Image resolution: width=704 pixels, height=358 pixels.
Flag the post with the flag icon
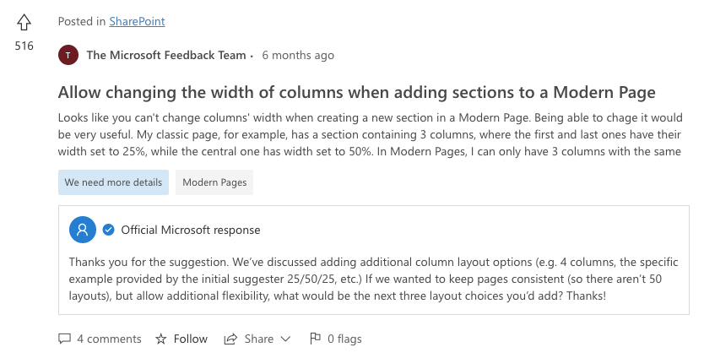315,339
